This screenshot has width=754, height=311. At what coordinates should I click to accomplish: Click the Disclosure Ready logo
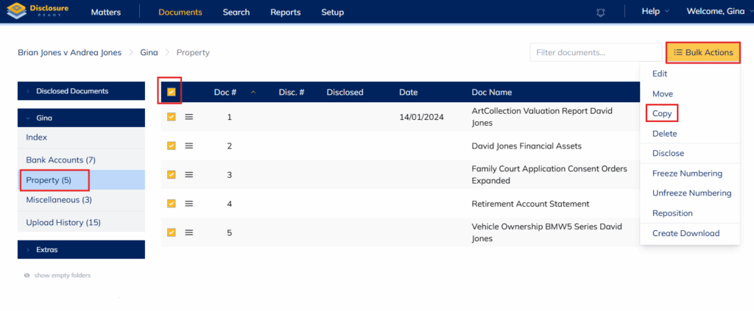[36, 12]
